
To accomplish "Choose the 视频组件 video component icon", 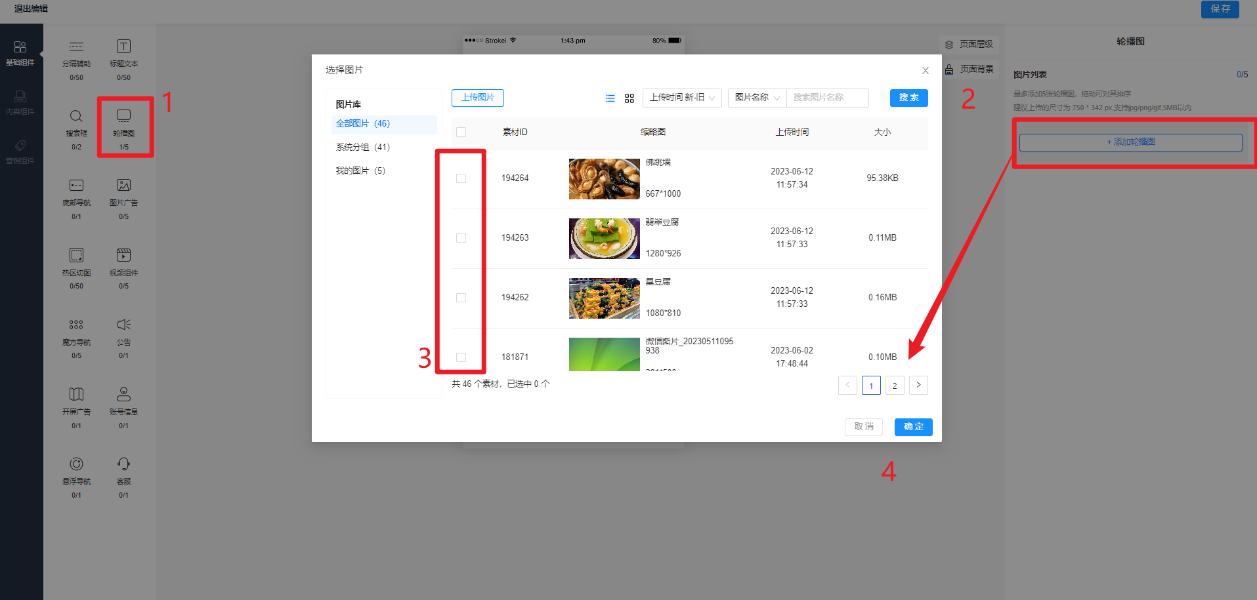I will pos(123,256).
